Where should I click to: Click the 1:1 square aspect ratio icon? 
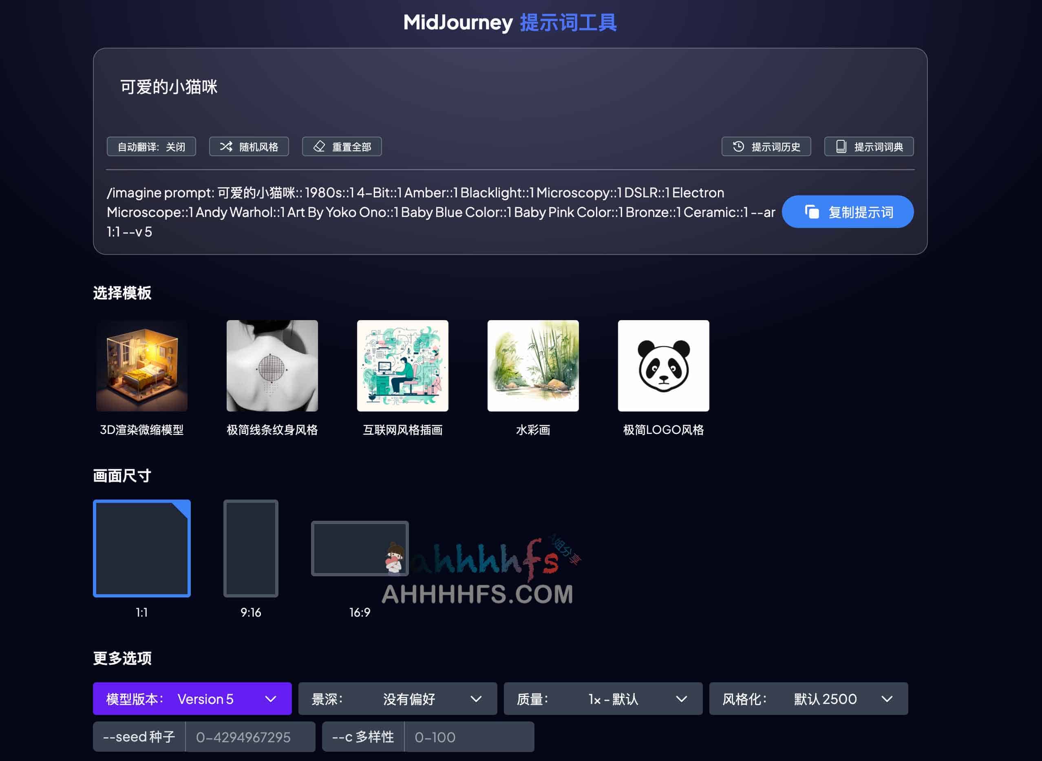(142, 549)
